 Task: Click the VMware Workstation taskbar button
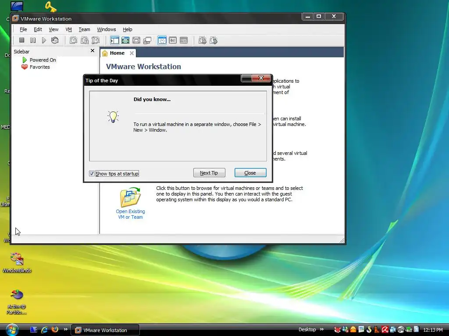click(x=105, y=330)
